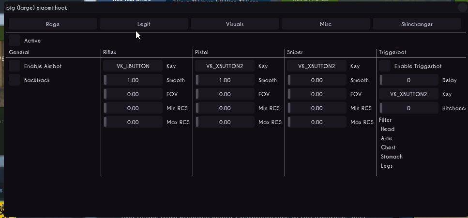This screenshot has height=218, width=468.
Task: Select Stomach in the Filter list
Action: pos(392,157)
